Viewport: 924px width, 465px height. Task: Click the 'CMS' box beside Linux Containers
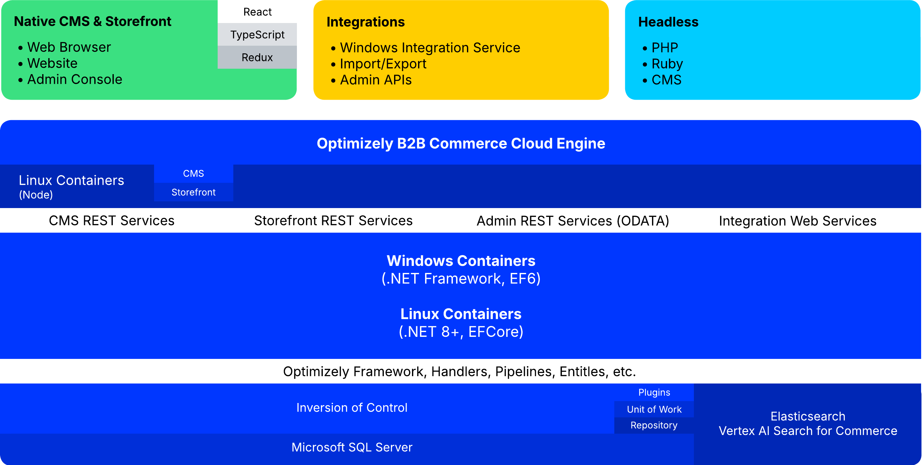point(194,174)
